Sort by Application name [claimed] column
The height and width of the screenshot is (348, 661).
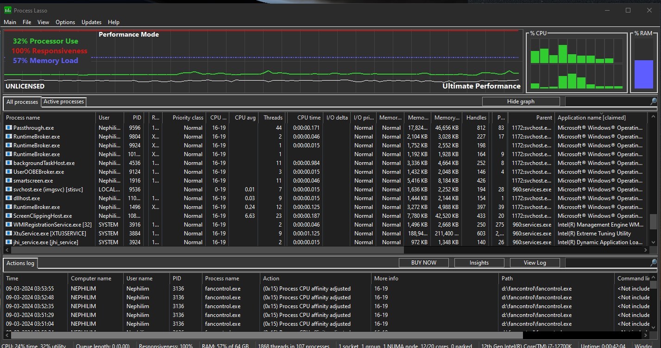click(x=601, y=118)
